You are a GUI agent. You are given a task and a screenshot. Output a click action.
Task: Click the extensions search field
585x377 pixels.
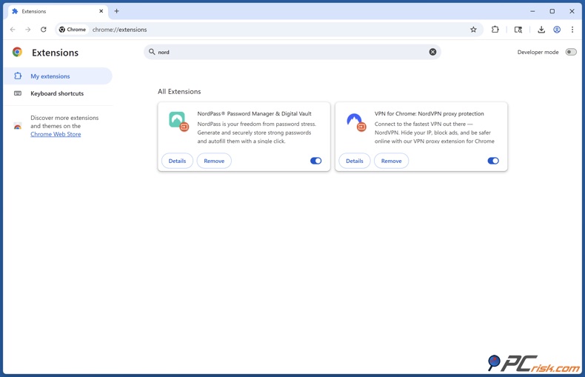pyautogui.click(x=289, y=52)
